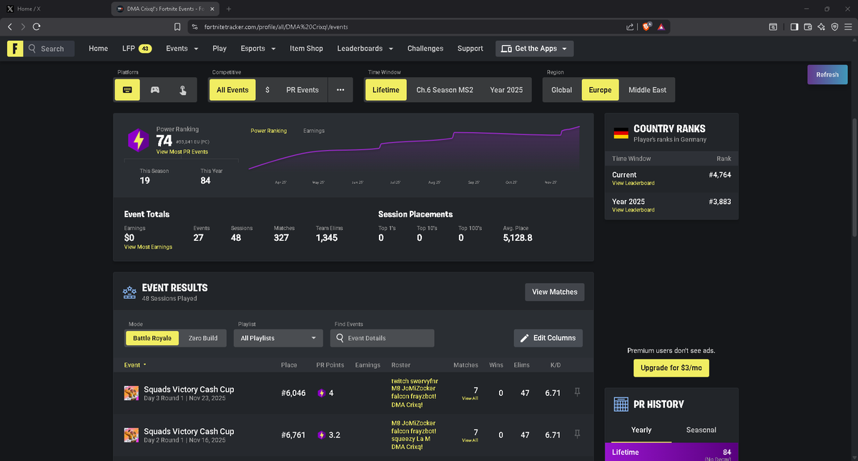The image size is (858, 461).
Task: Expand the Events nav dropdown
Action: point(182,49)
